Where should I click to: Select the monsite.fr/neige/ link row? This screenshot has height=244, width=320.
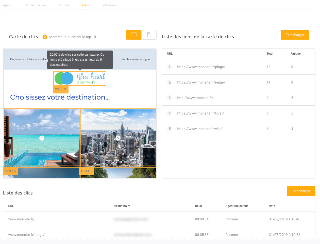tap(201, 82)
